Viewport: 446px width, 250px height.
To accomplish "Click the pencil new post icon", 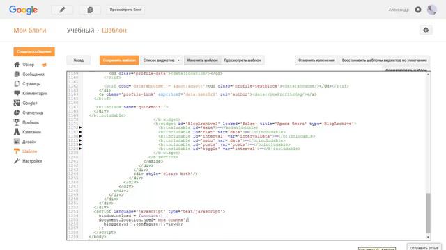I will (62, 10).
